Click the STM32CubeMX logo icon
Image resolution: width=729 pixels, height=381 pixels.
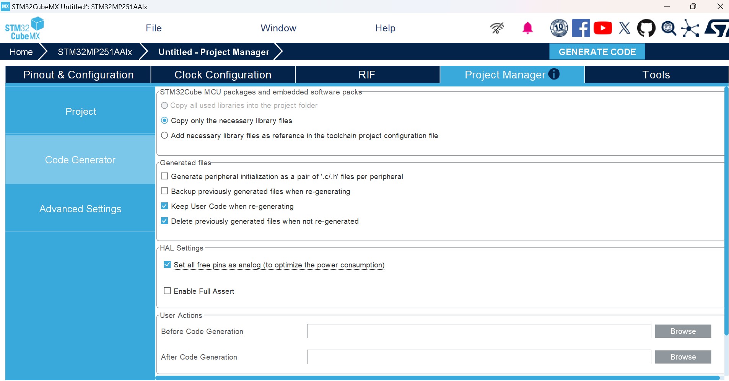24,28
